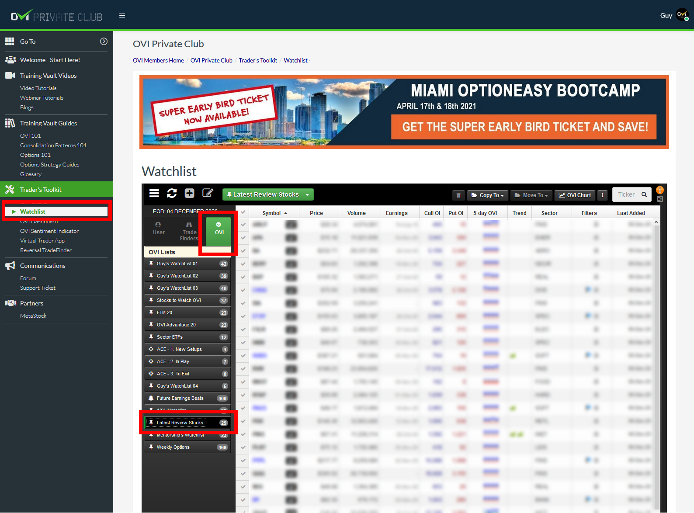Toggle the sidebar with the top hamburger icon

pyautogui.click(x=122, y=16)
